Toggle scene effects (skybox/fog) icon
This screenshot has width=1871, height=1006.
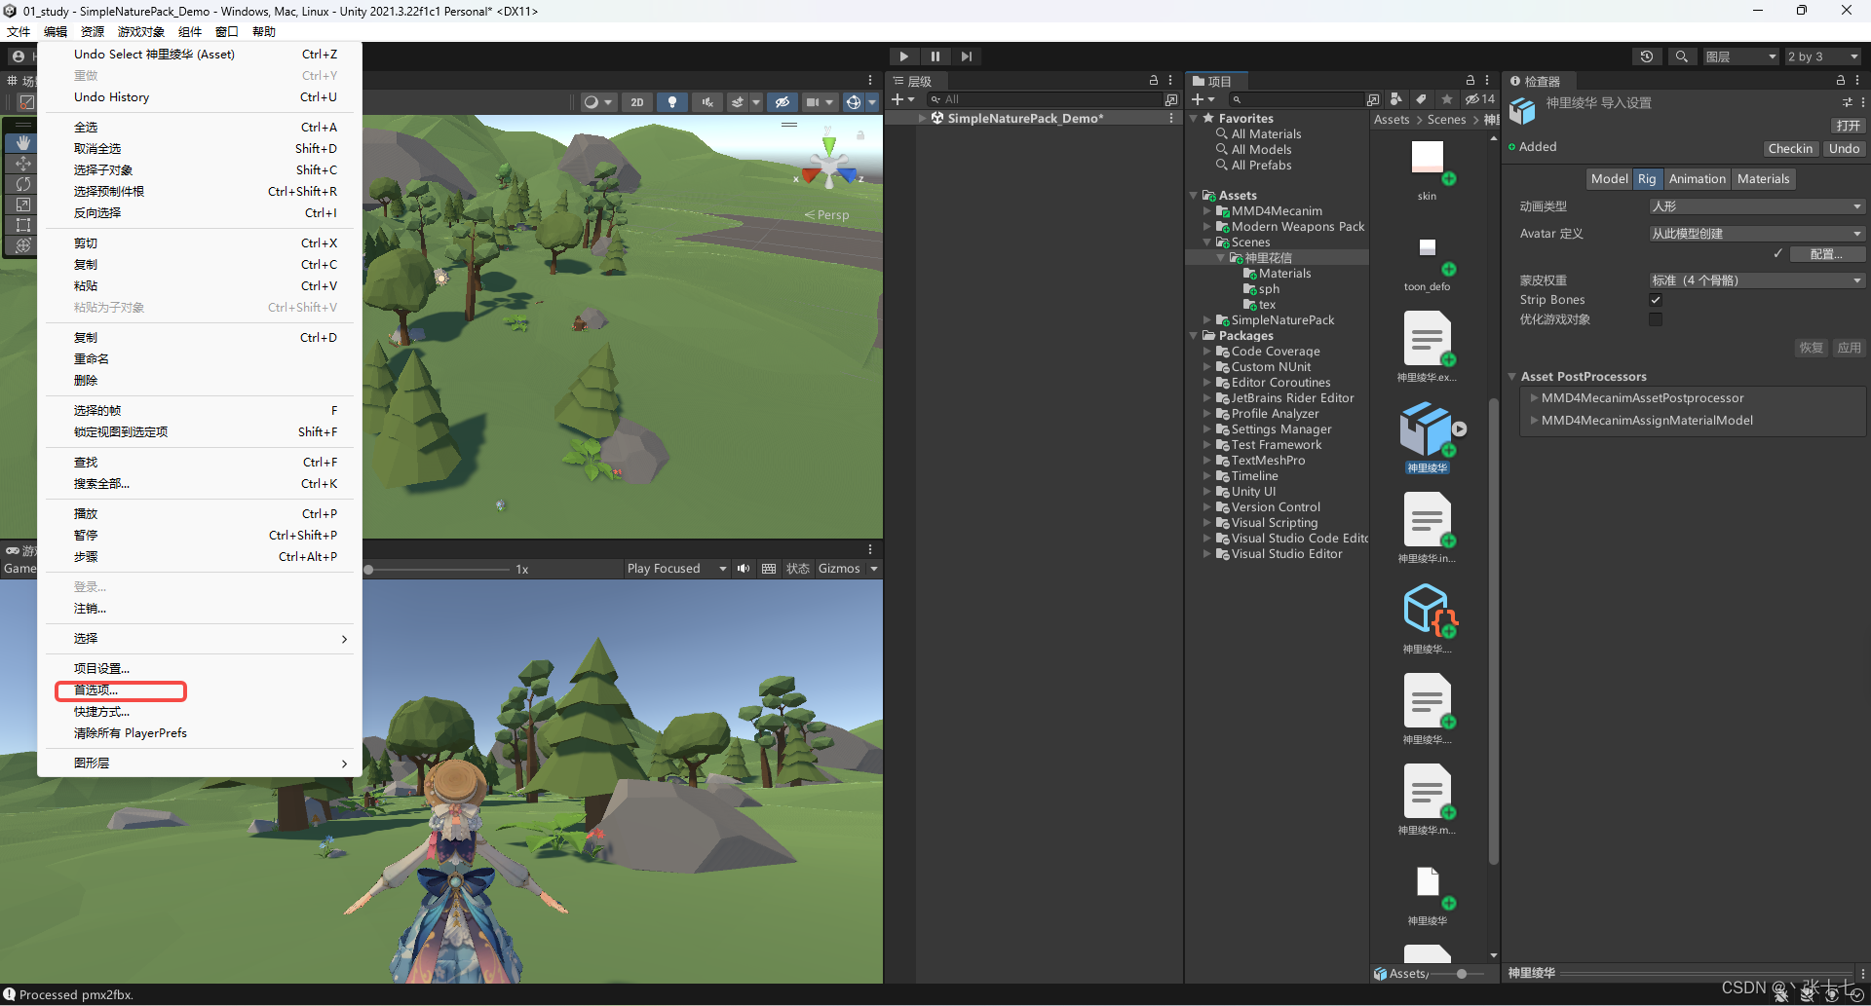click(x=738, y=102)
